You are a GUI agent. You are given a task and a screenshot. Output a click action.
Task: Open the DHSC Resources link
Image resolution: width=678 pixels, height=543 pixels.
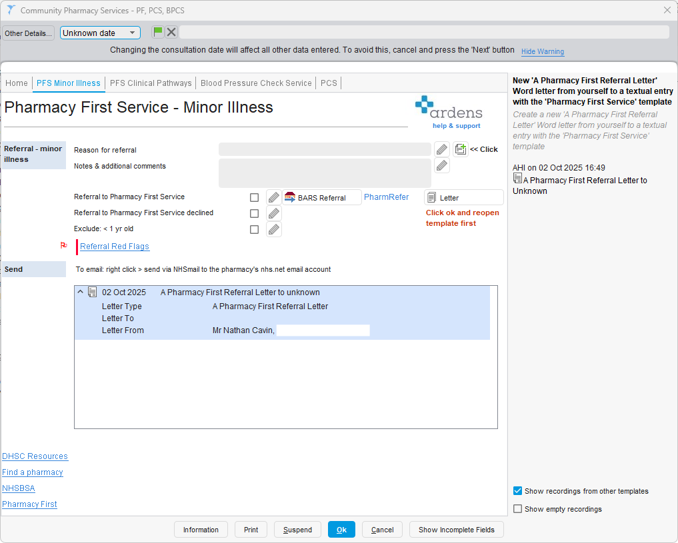[35, 456]
